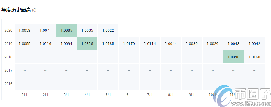Select the 1月 month column label
The height and width of the screenshot is (107, 271).
tap(25, 95)
